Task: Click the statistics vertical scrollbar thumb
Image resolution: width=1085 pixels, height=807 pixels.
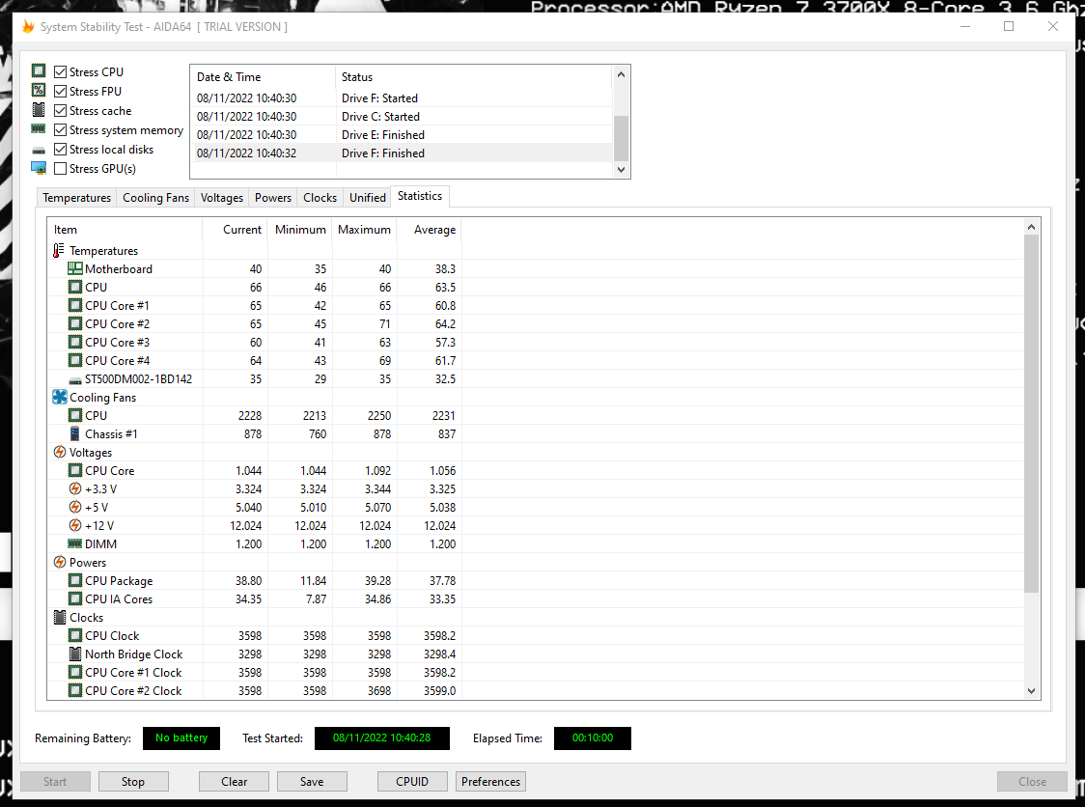Action: pos(1031,413)
